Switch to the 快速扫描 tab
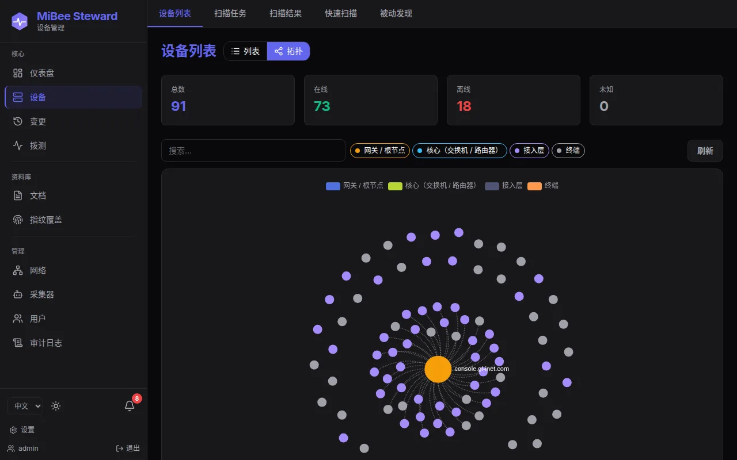 tap(341, 13)
